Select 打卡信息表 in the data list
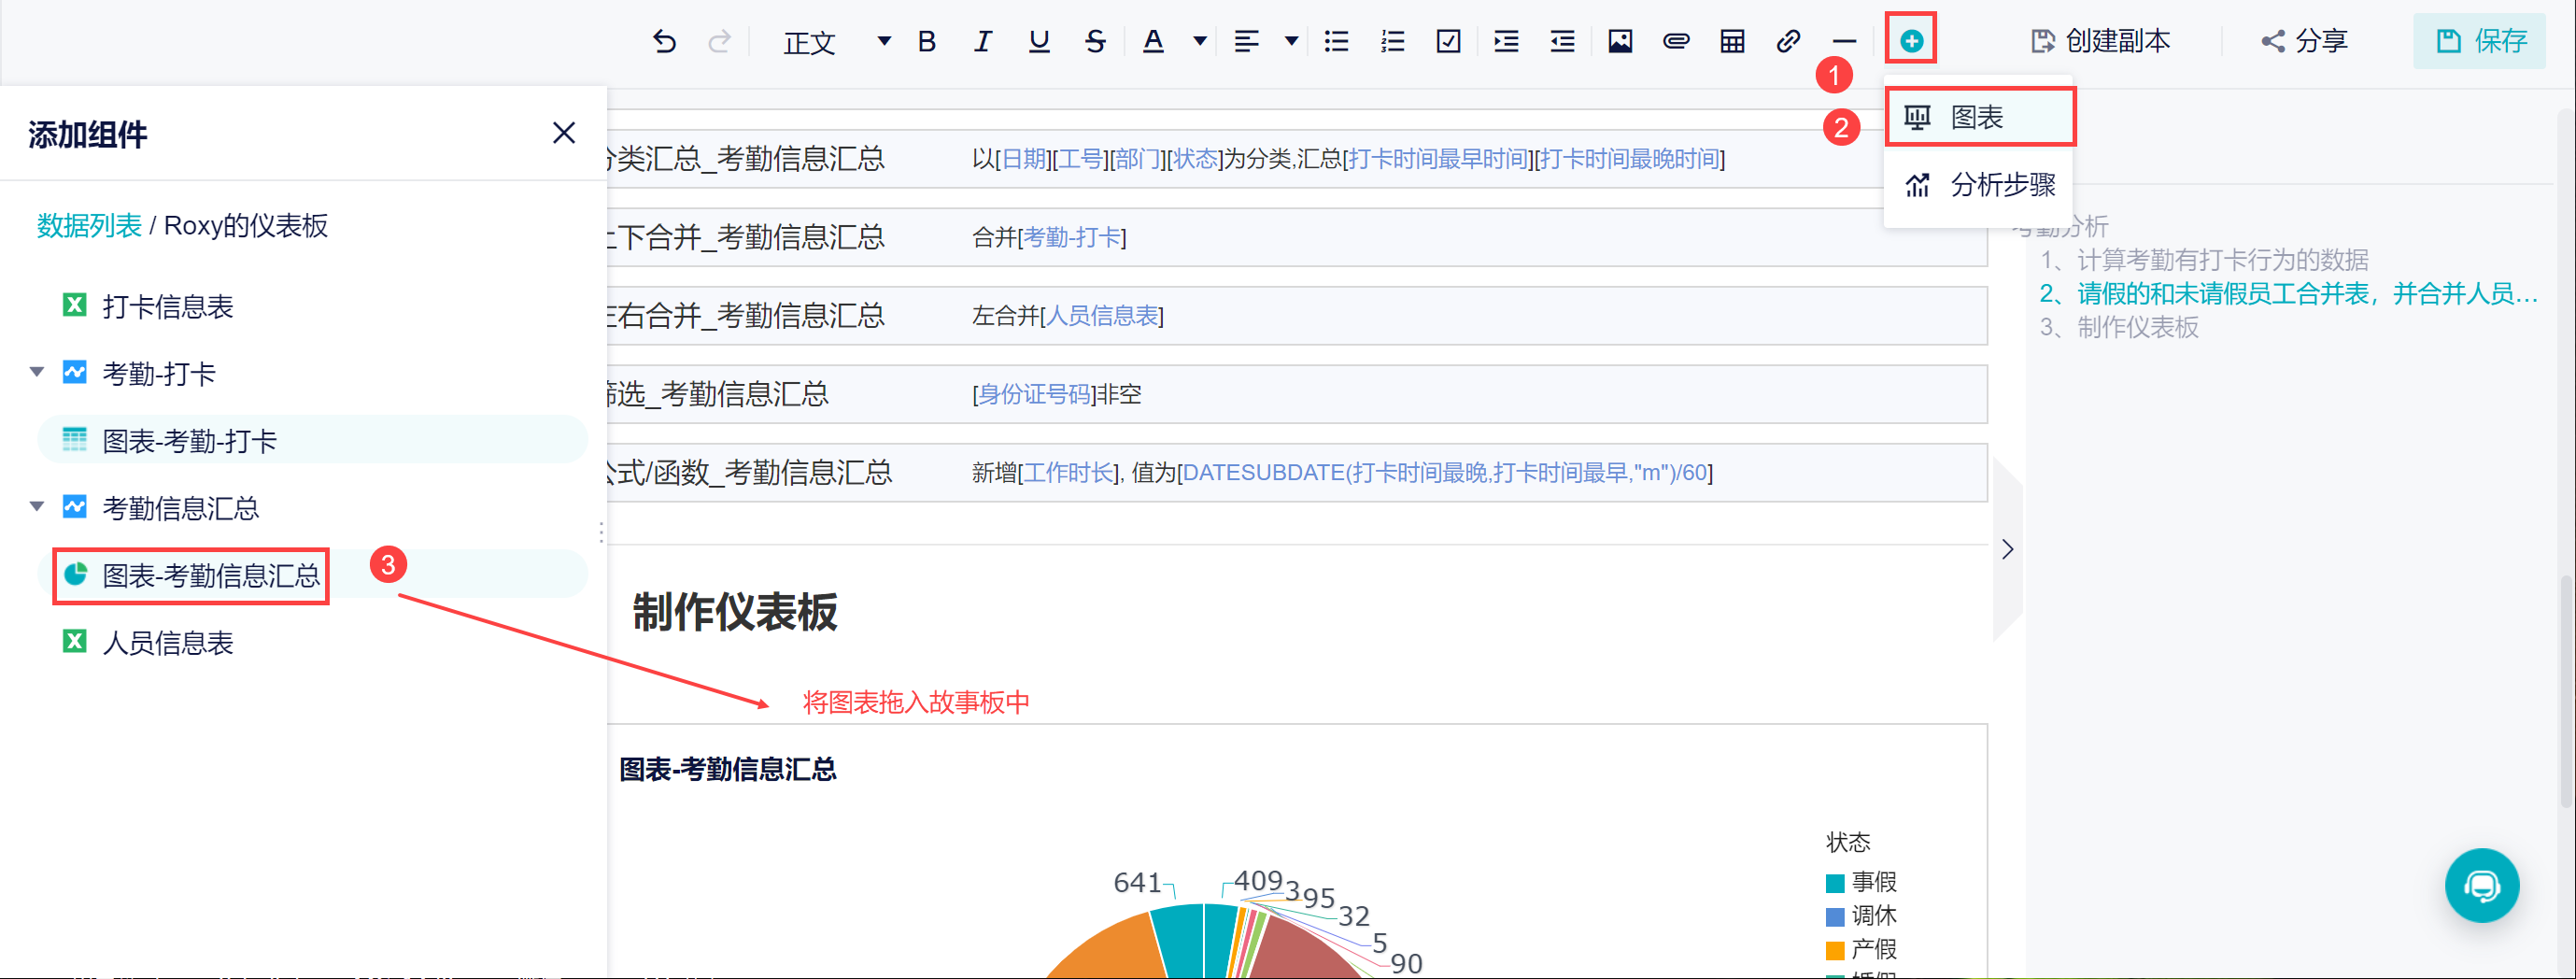 (167, 306)
